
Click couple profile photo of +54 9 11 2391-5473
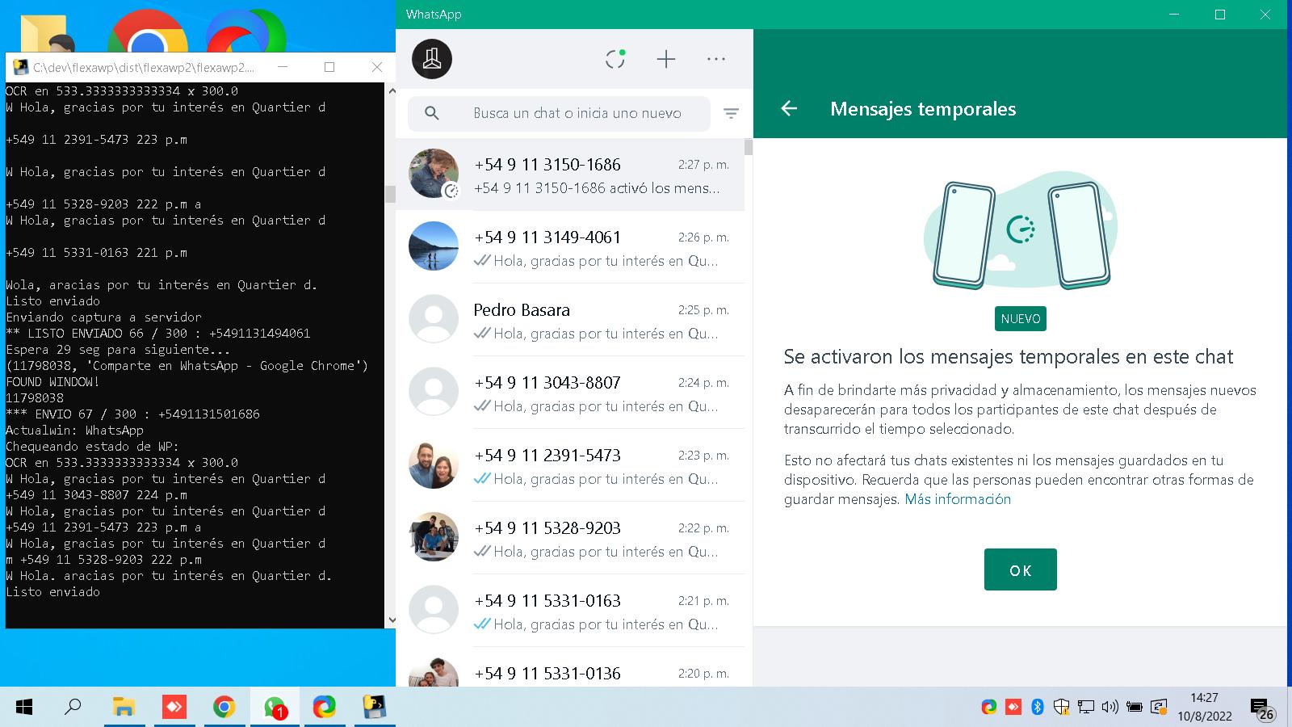point(434,464)
